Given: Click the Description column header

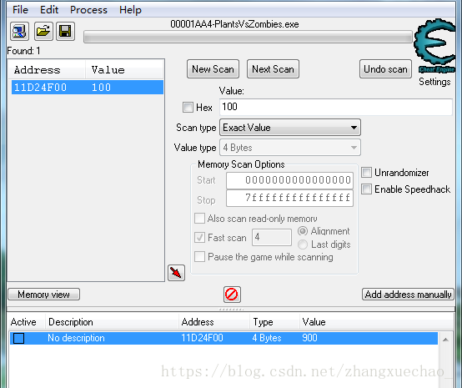Looking at the screenshot, I should point(112,322).
